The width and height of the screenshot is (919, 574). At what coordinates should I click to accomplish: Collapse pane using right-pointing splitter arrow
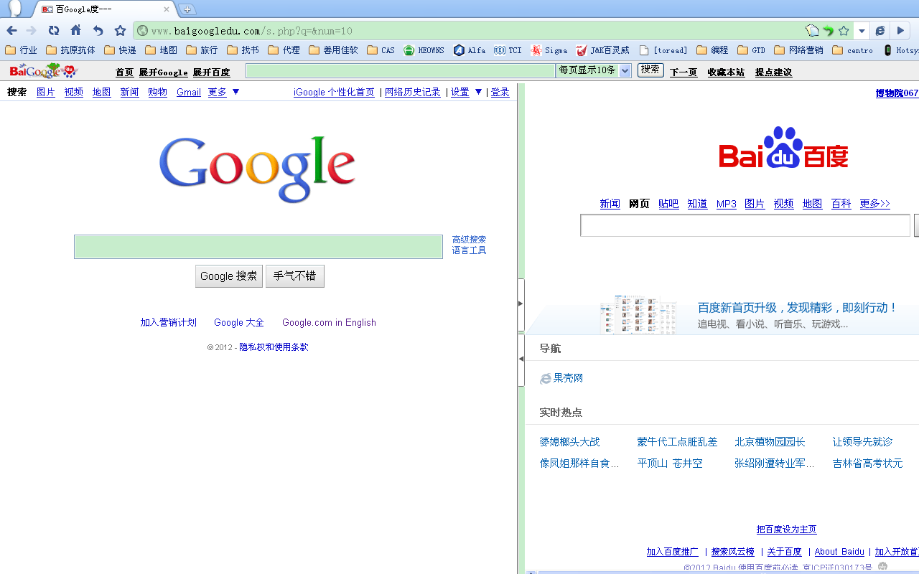coord(521,304)
